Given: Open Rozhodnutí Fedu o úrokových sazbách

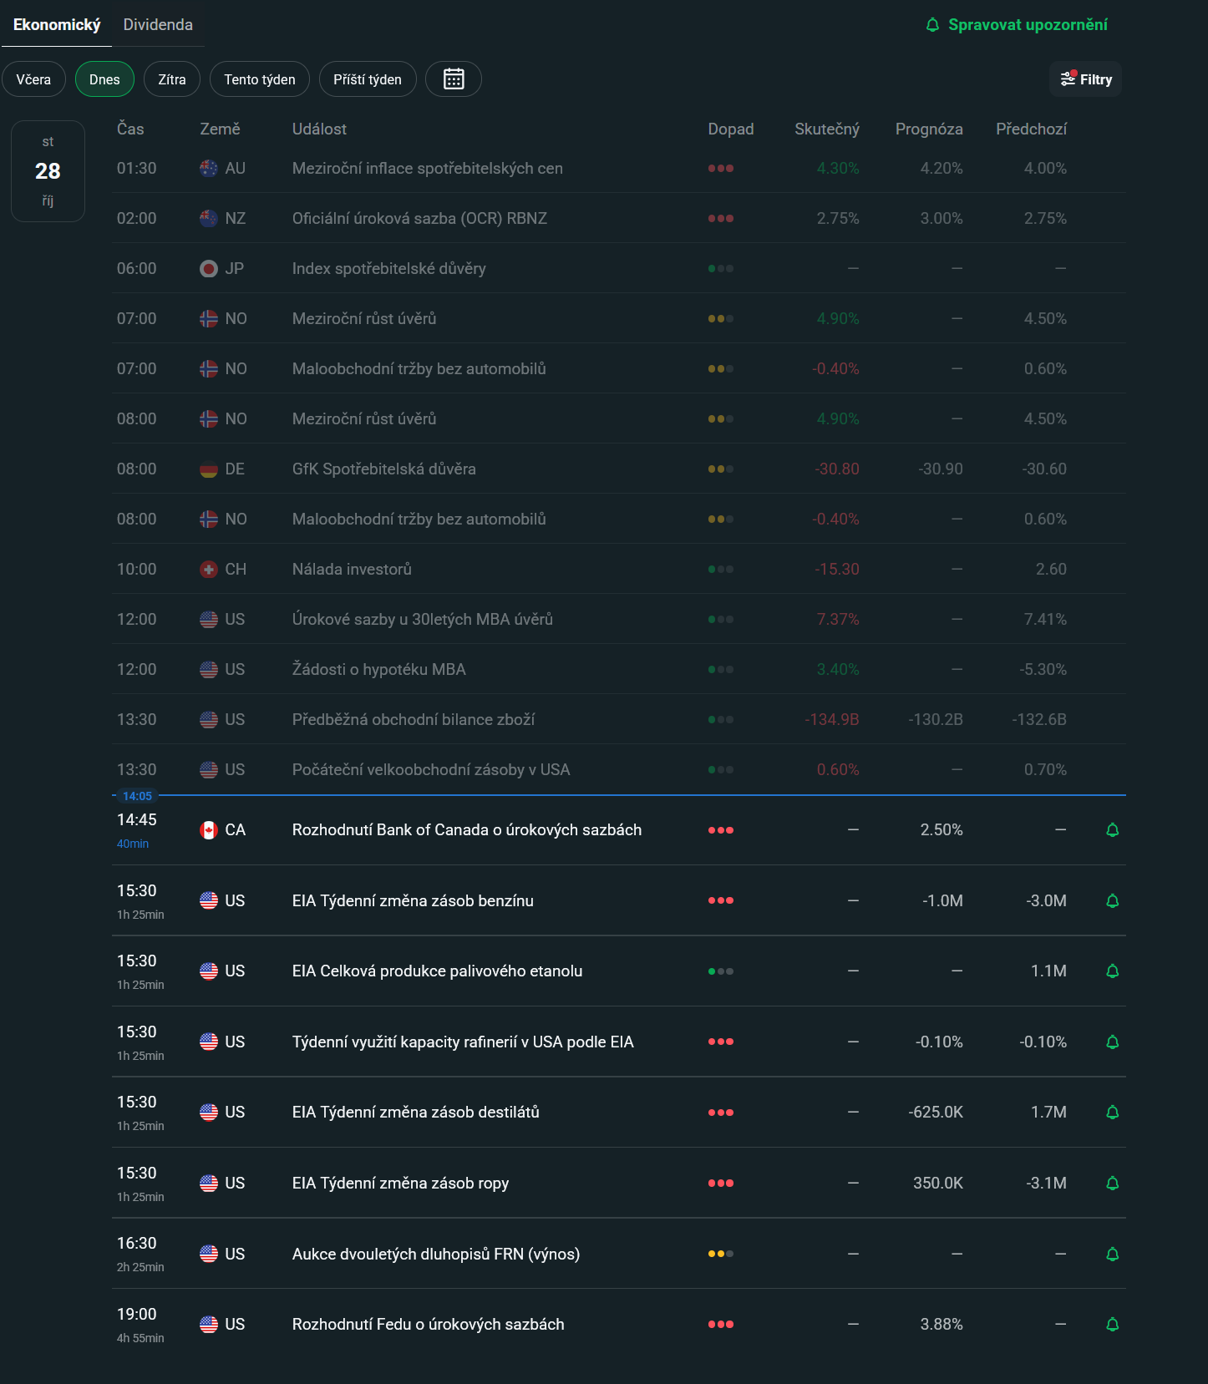Looking at the screenshot, I should pos(428,1324).
